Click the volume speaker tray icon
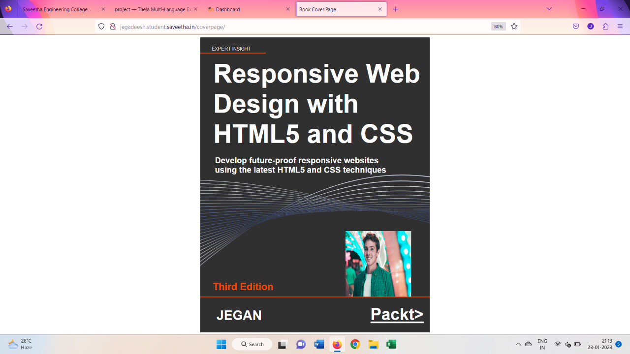 pos(567,344)
